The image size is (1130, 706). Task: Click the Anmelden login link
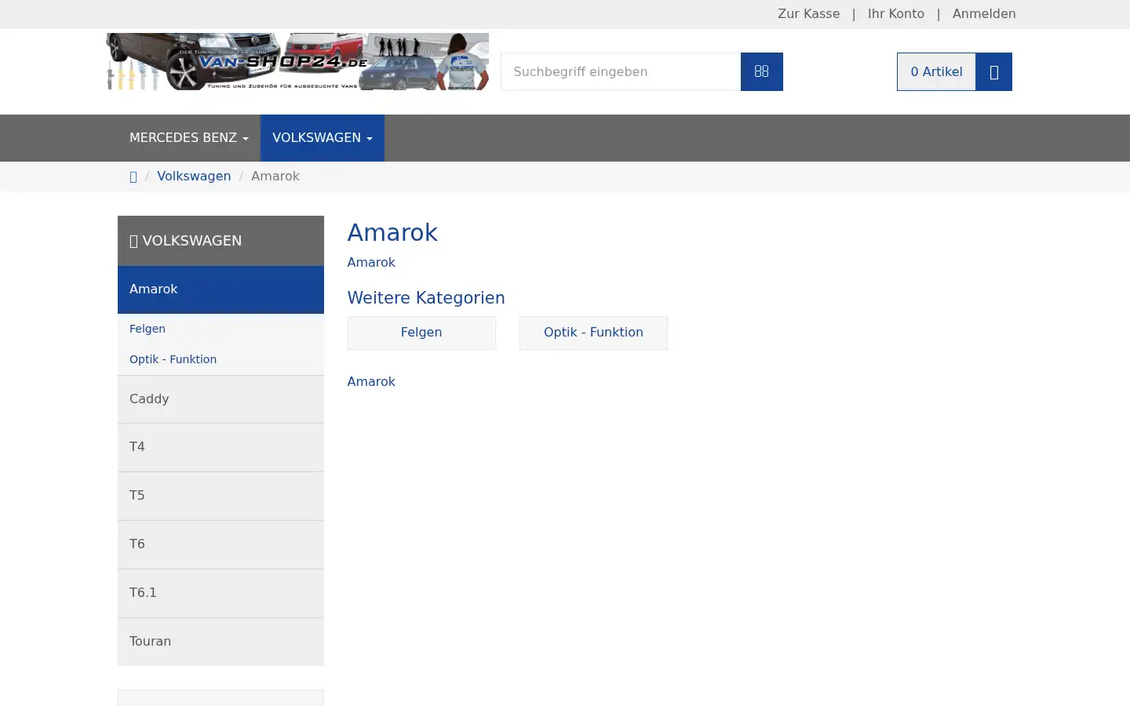[984, 13]
